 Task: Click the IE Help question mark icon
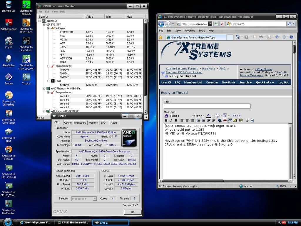tap(291, 37)
